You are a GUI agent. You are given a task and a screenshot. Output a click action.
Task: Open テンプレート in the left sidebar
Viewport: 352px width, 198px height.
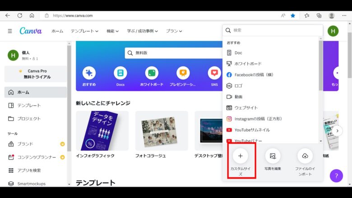pyautogui.click(x=36, y=106)
